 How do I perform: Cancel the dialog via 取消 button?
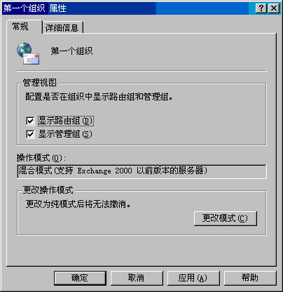click(x=137, y=278)
